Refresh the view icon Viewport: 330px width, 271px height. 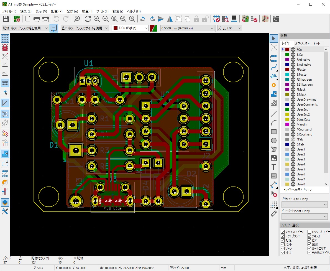(x=88, y=19)
